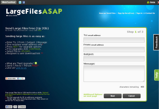Open Sign Up Here(Free) link
The image size is (159, 109).
[x=126, y=13]
